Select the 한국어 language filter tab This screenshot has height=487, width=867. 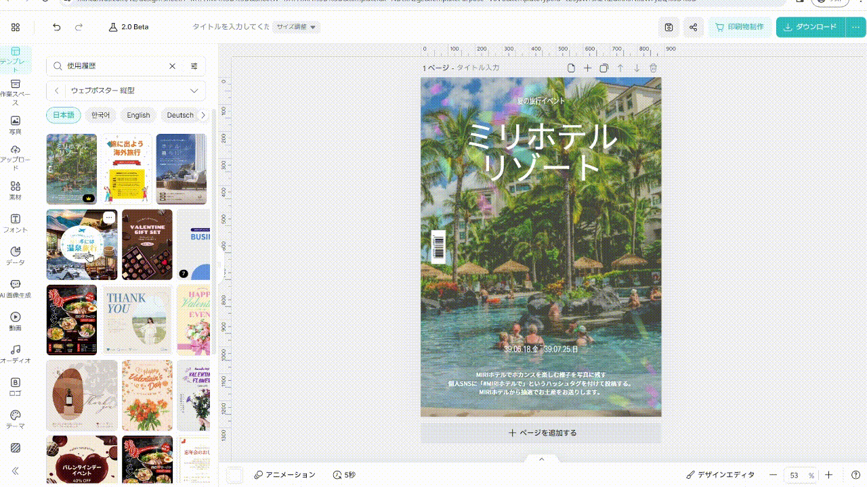click(100, 115)
